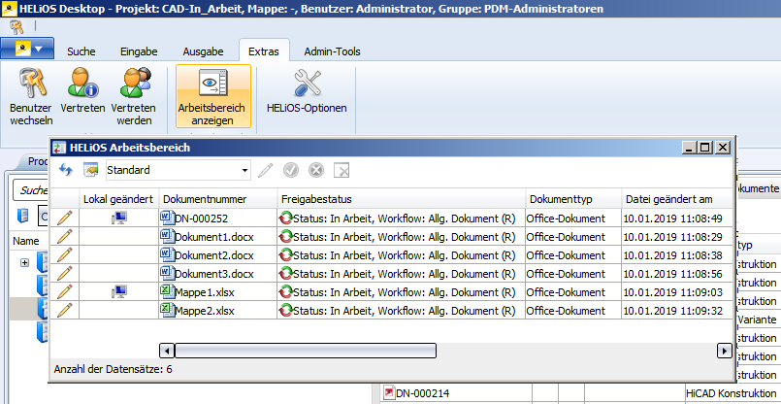
Task: Click scroll right arrow in Arbeitsbereich
Action: 724,351
